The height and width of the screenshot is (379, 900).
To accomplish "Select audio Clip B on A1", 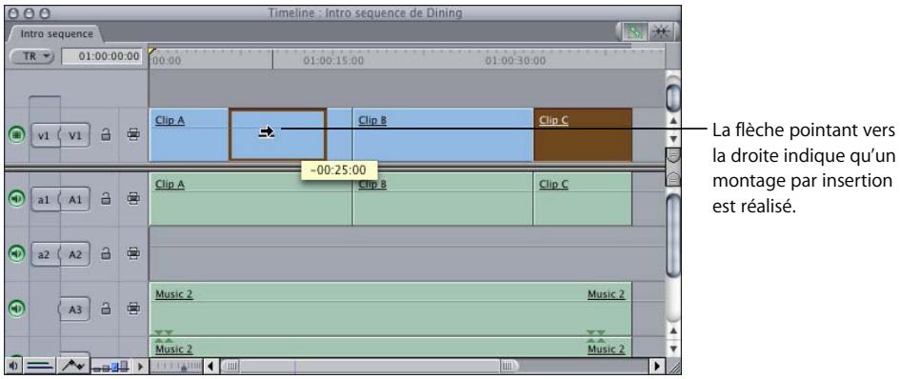I will [443, 199].
